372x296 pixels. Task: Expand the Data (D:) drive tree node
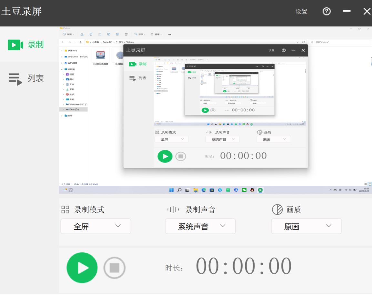(x=63, y=109)
